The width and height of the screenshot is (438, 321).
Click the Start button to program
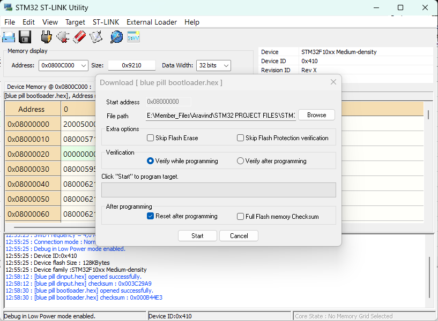[197, 236]
